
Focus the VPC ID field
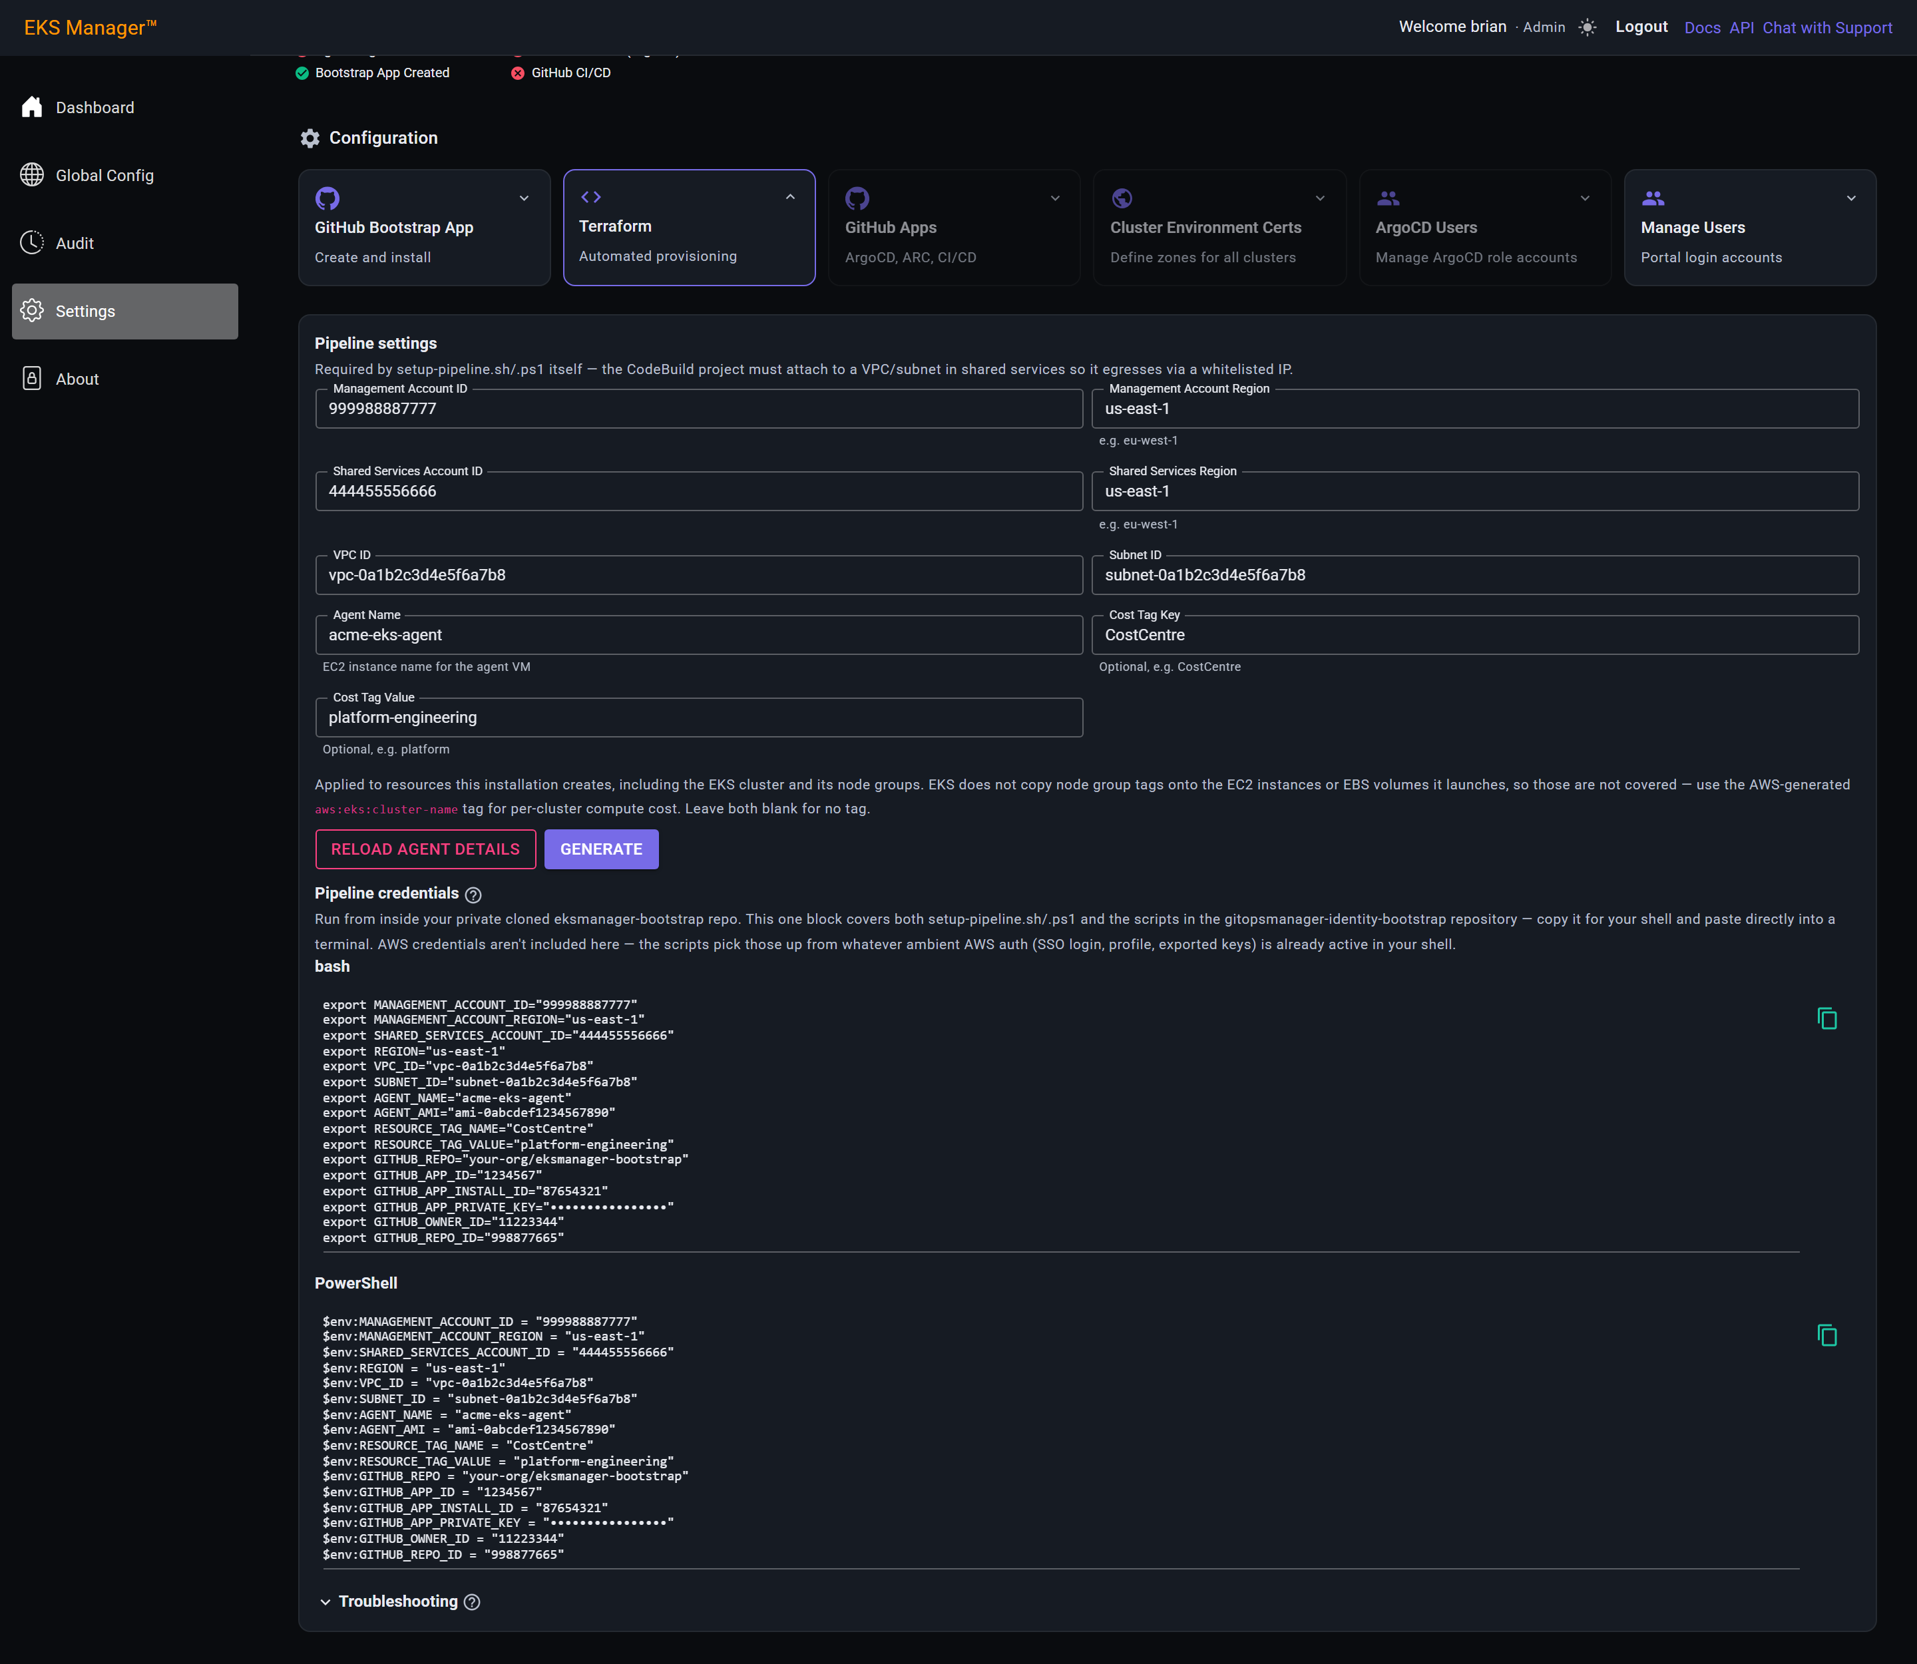(698, 575)
